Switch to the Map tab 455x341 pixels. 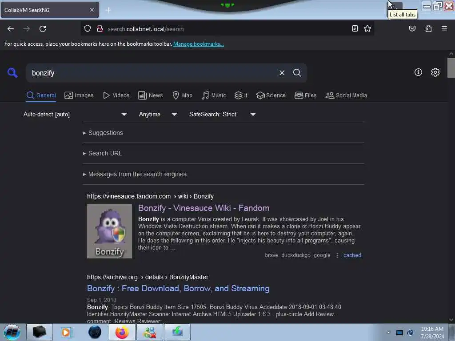[182, 95]
